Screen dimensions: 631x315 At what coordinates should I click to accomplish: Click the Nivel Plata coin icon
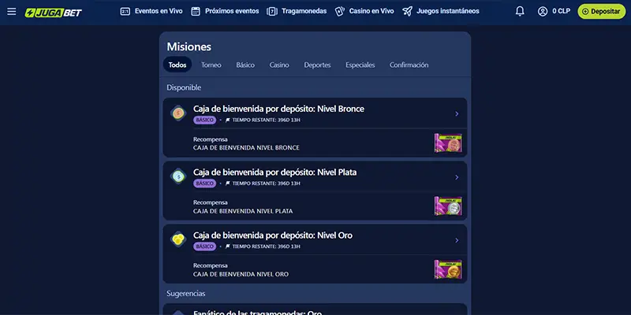point(178,176)
